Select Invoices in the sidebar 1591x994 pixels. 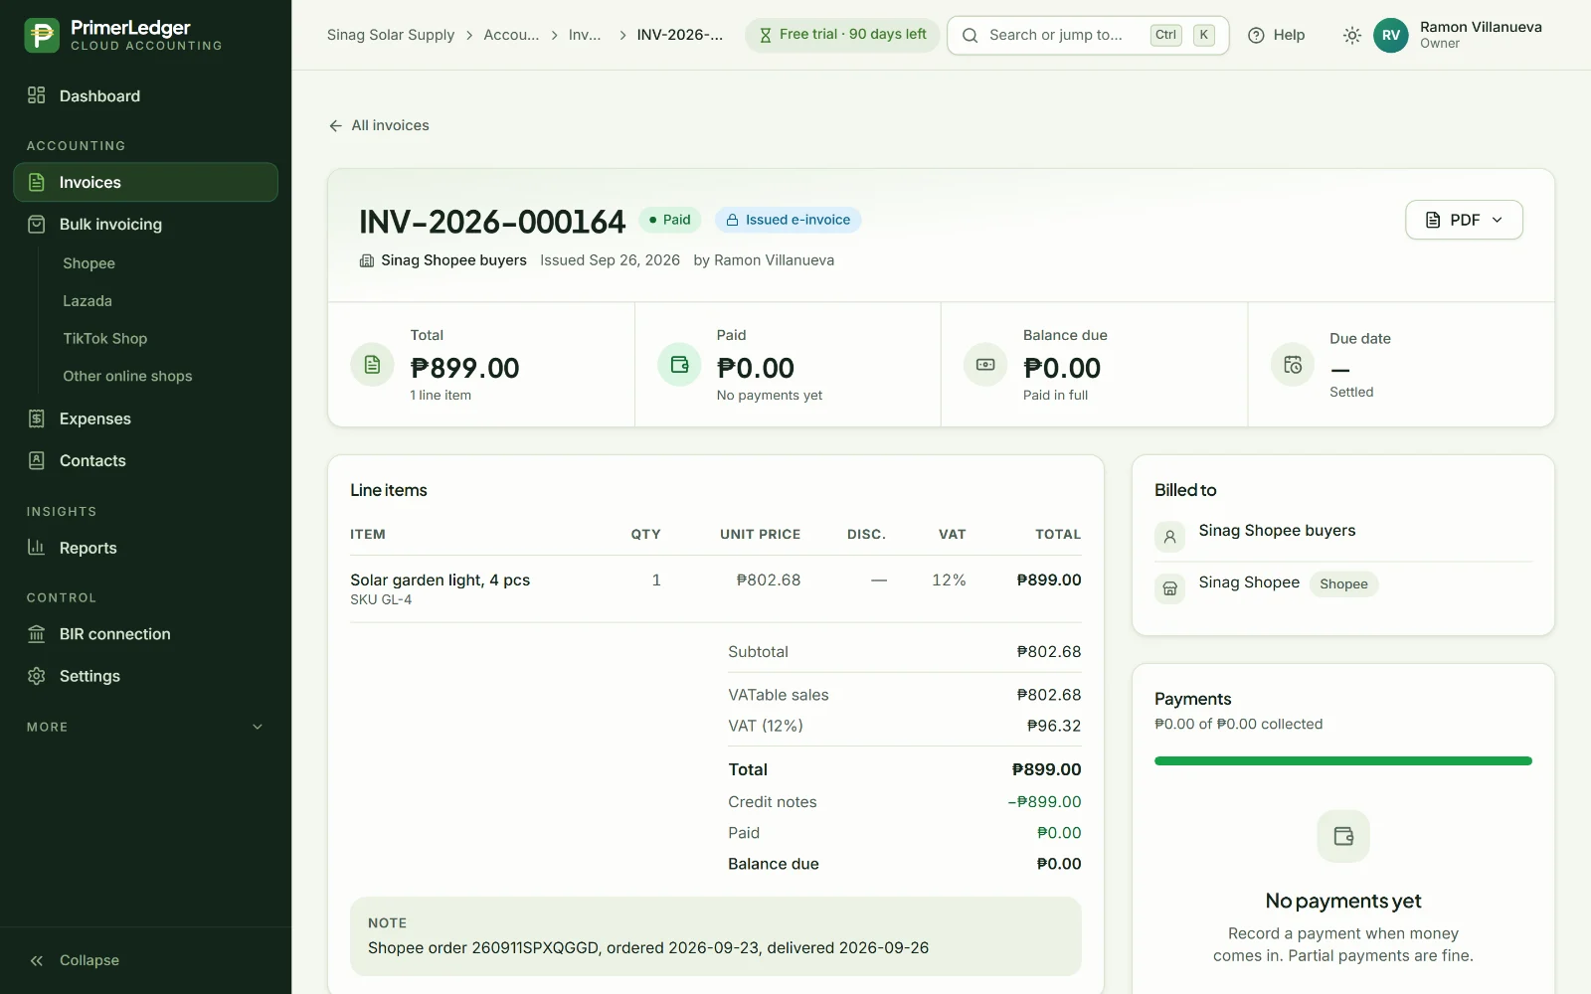point(145,182)
